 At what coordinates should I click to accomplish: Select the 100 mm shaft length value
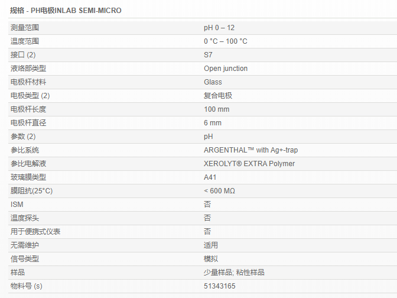(217, 109)
